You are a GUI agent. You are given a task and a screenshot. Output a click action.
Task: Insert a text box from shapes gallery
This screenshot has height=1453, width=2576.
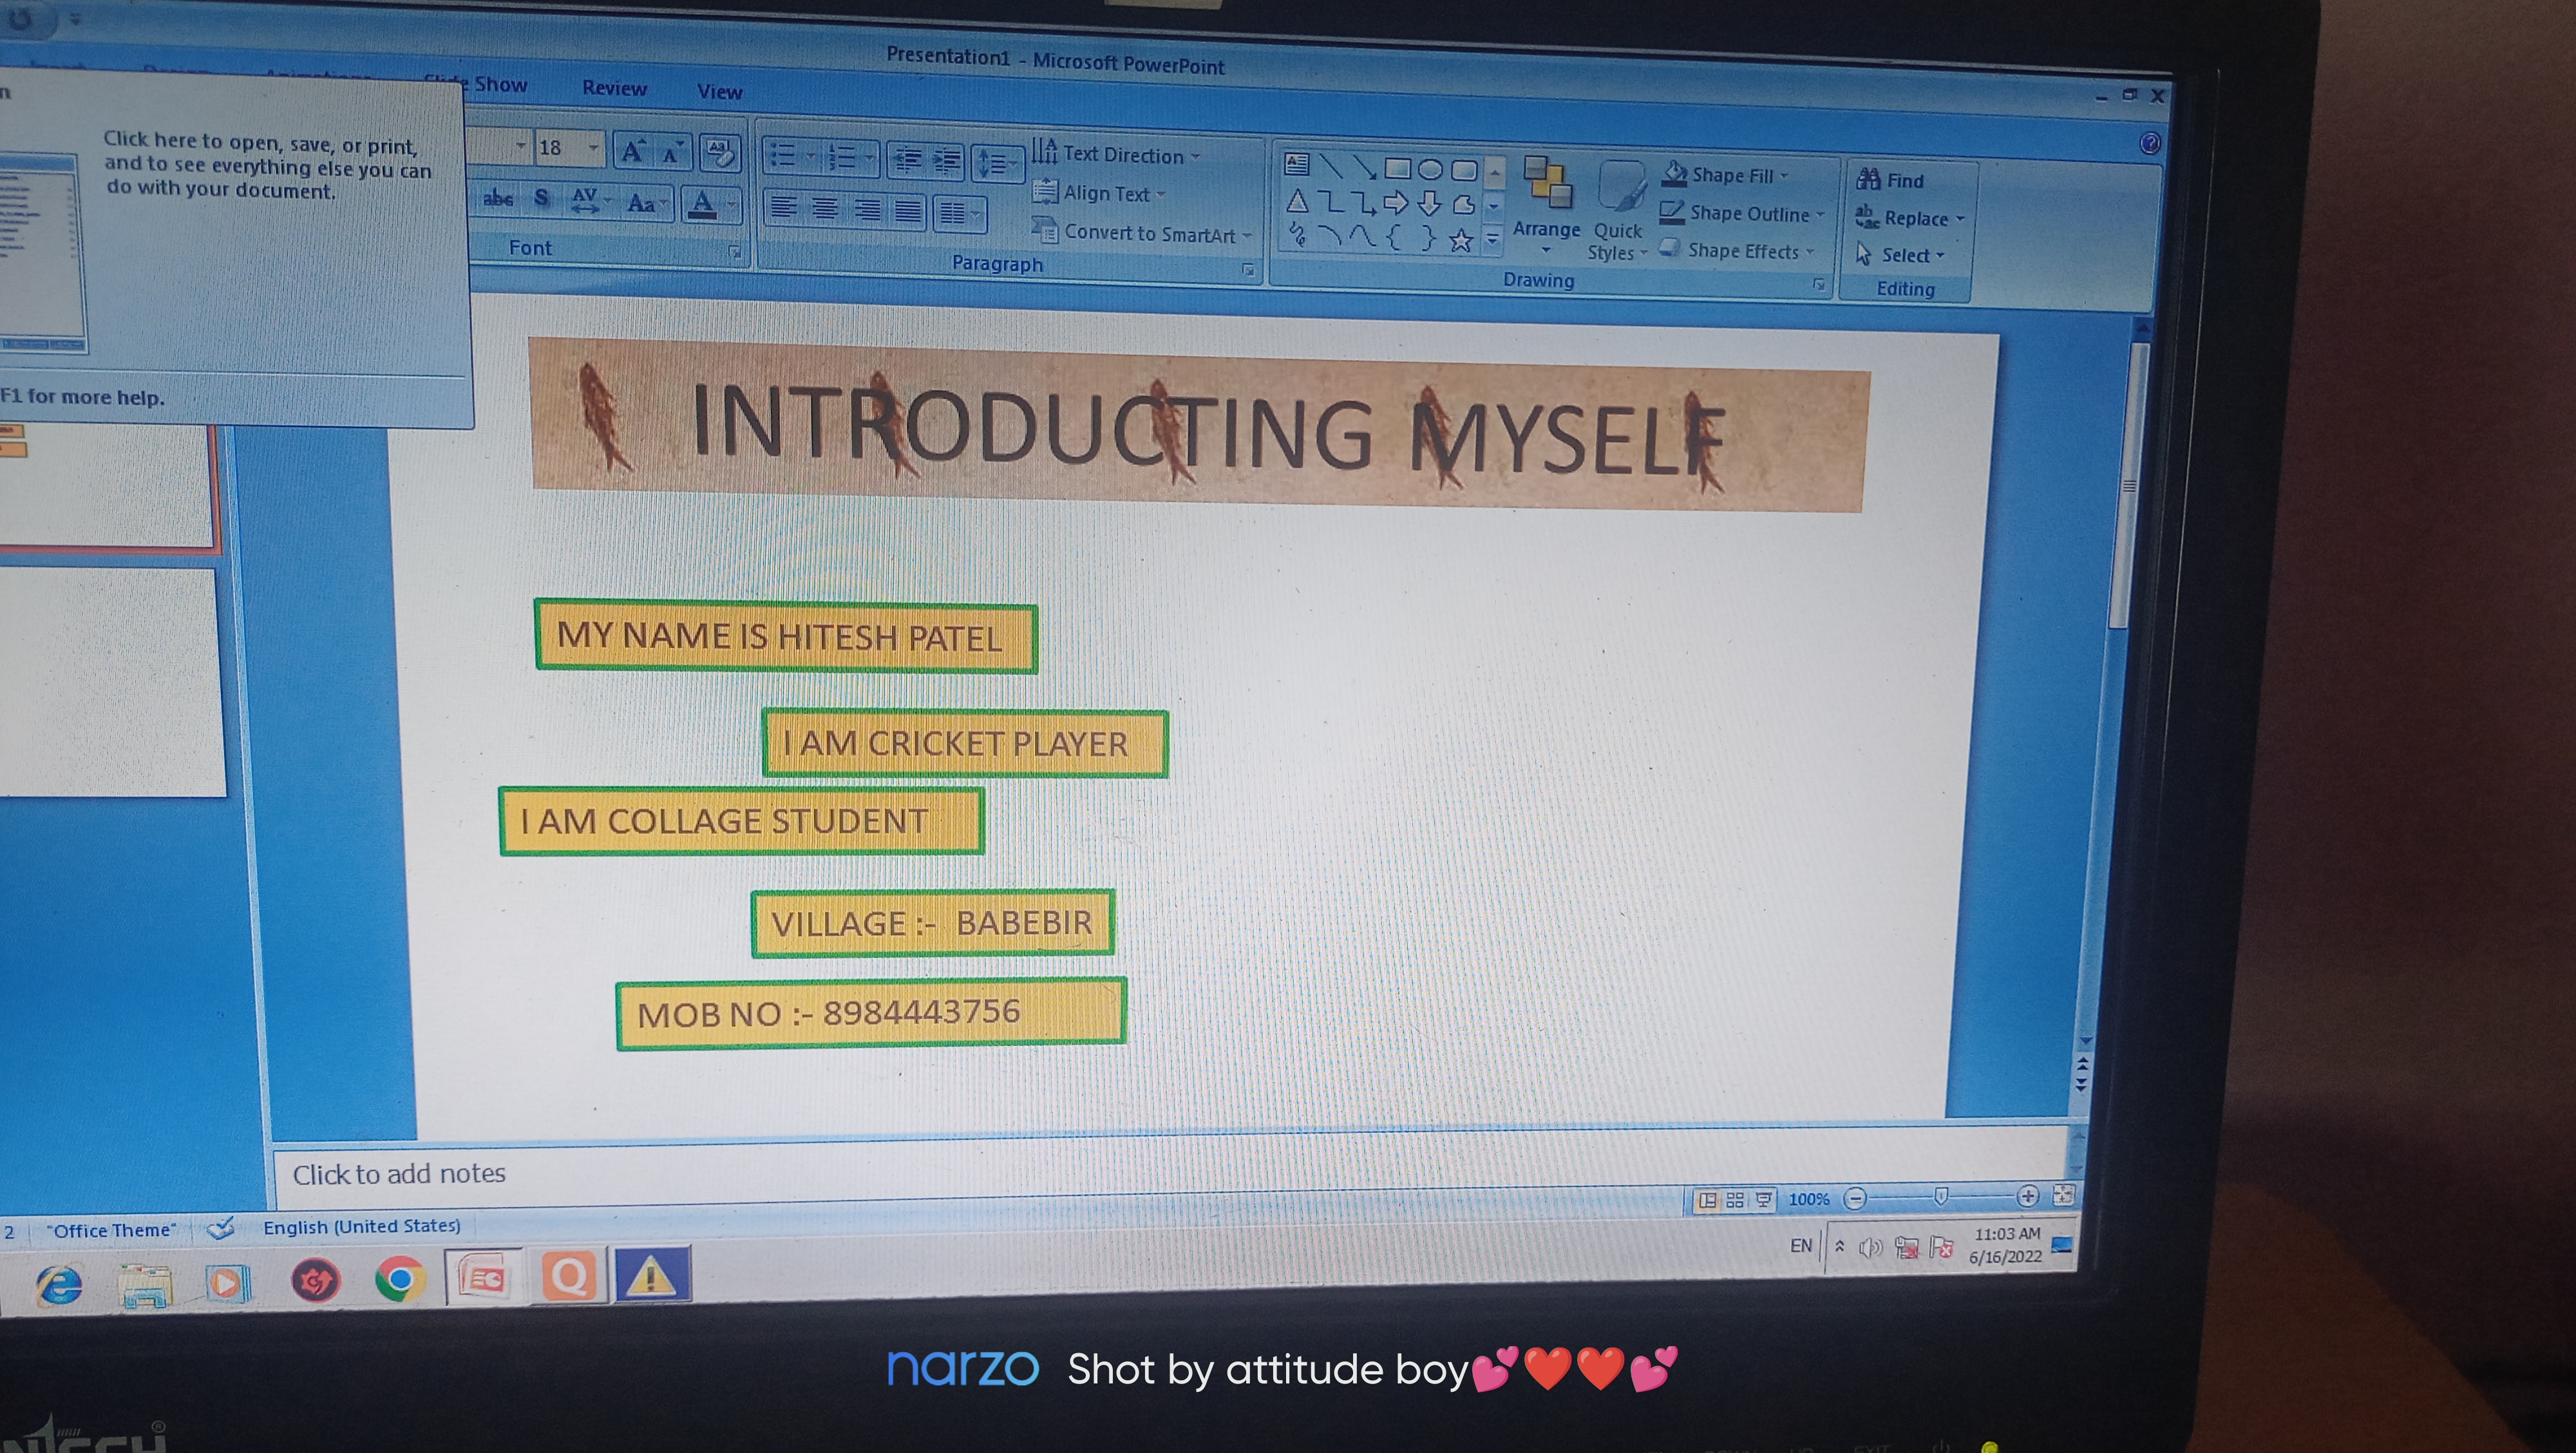click(1297, 164)
